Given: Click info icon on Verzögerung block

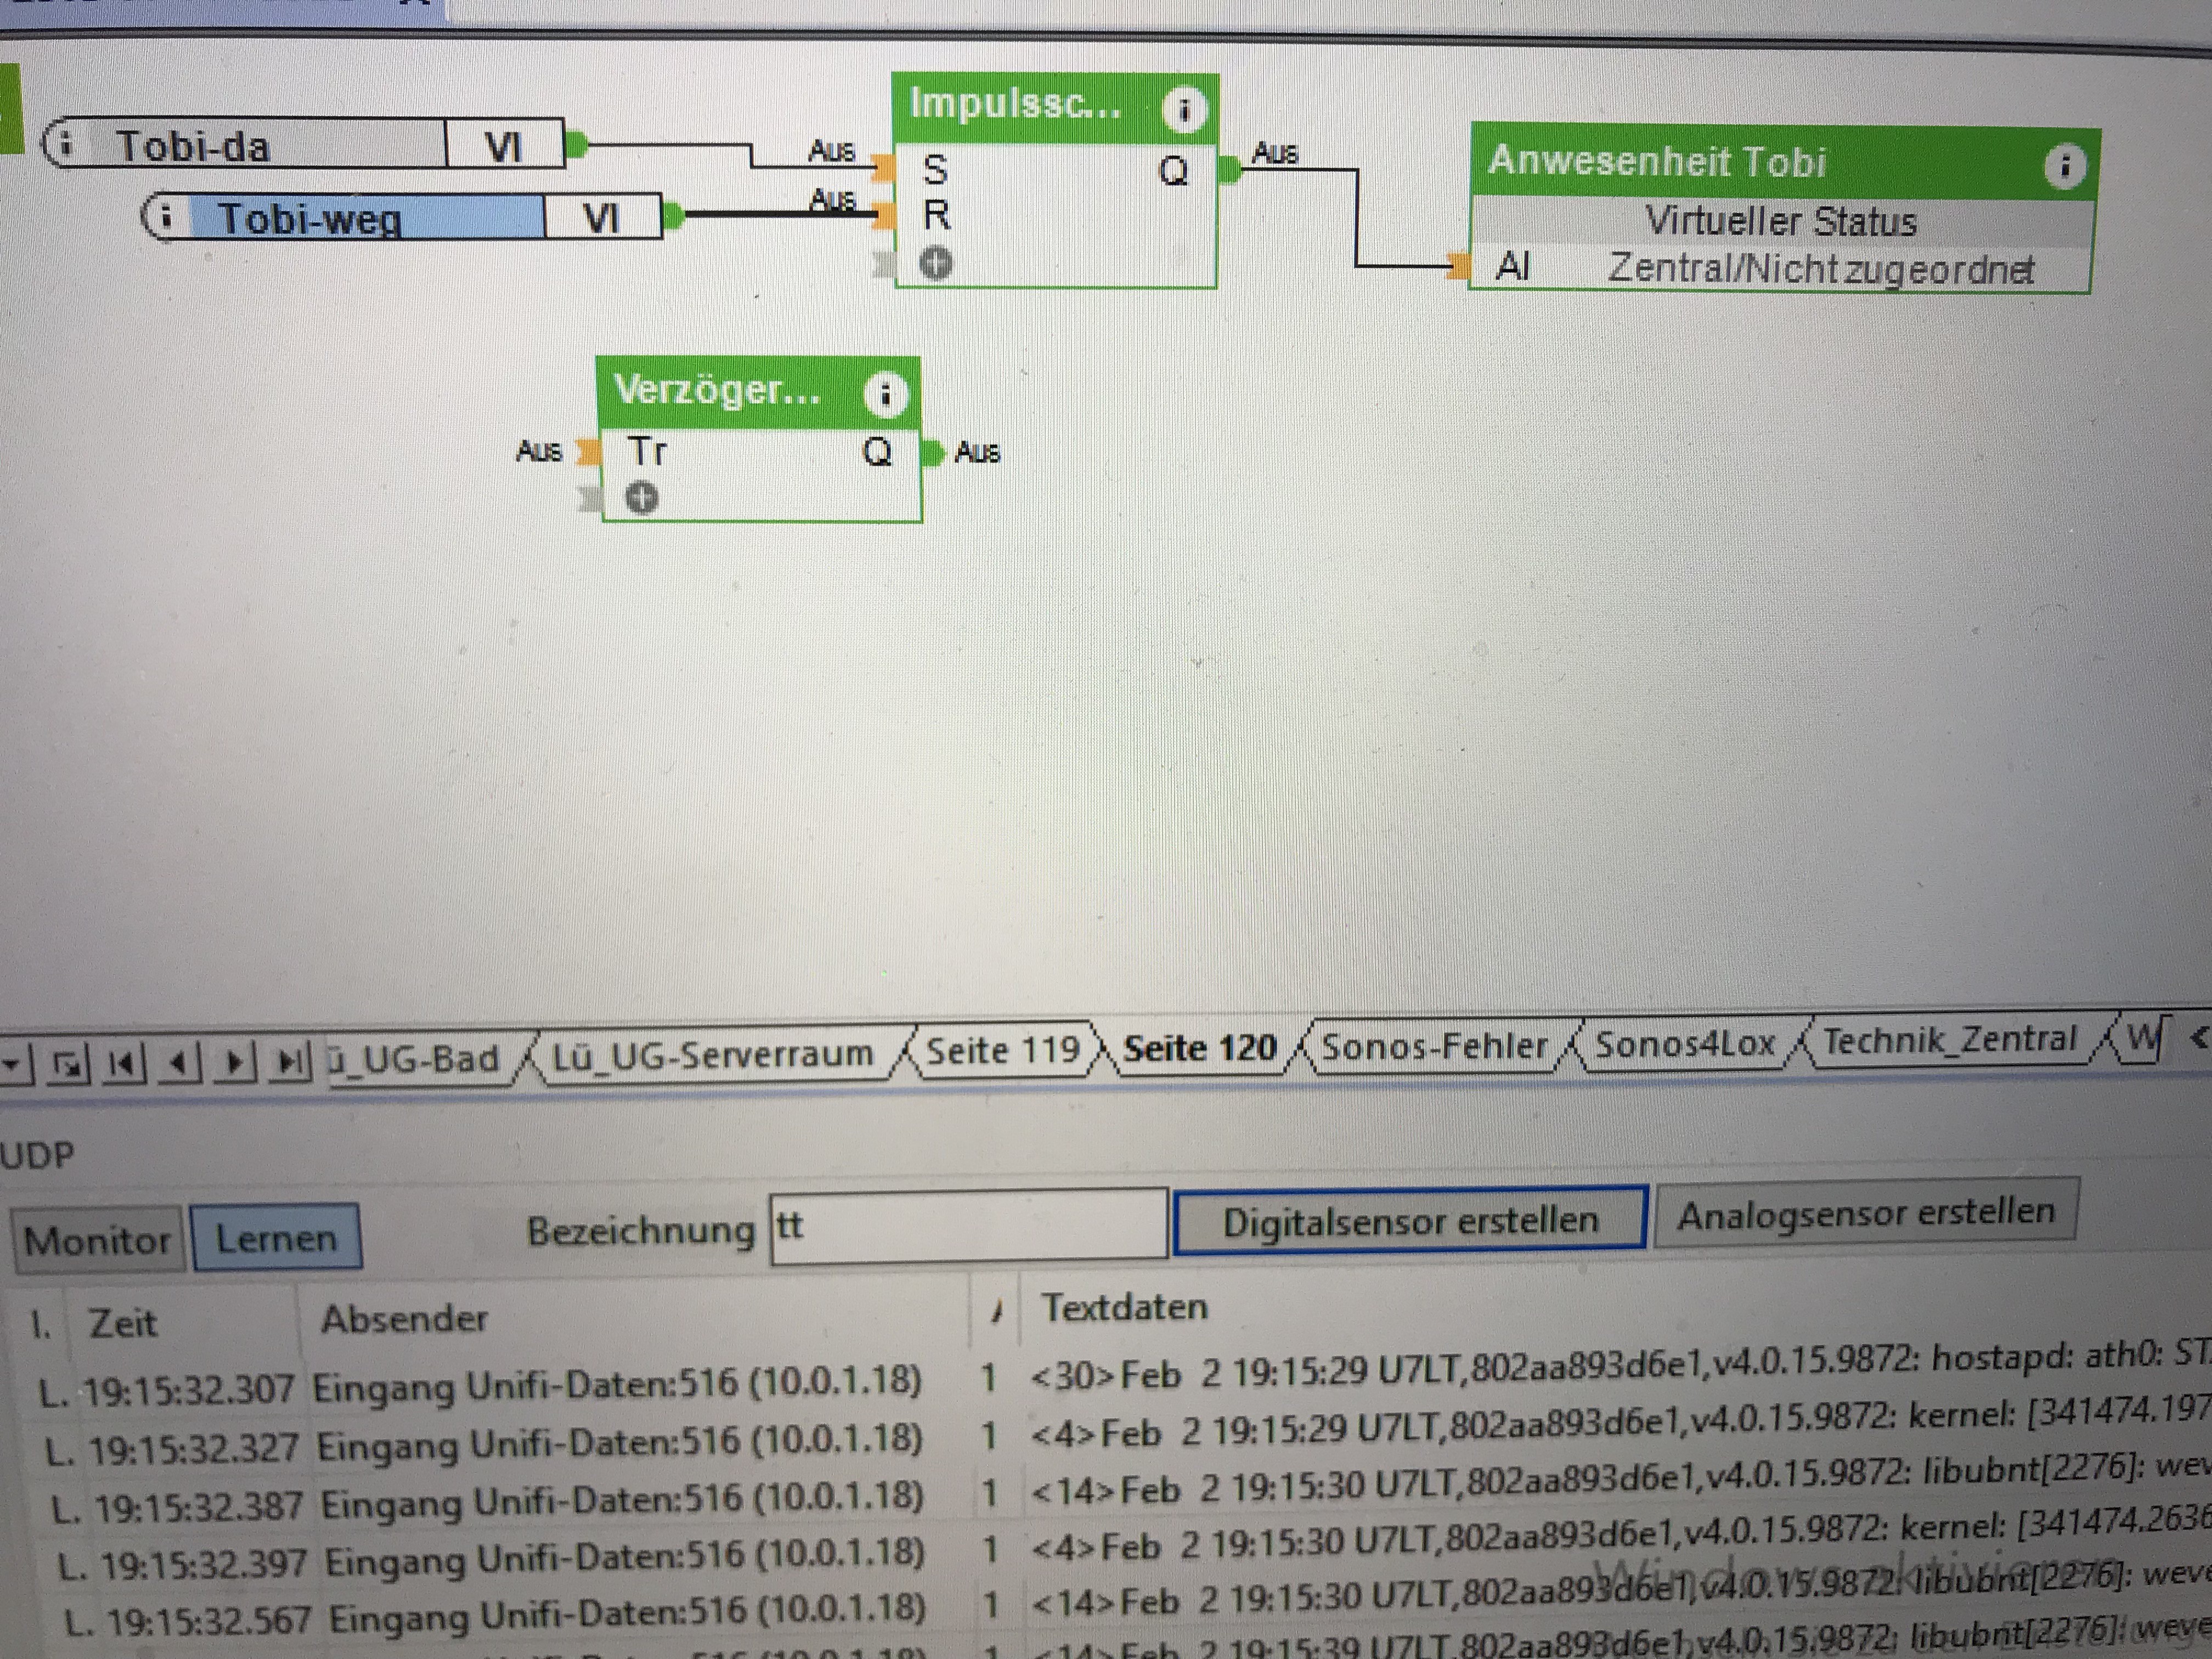Looking at the screenshot, I should [885, 395].
